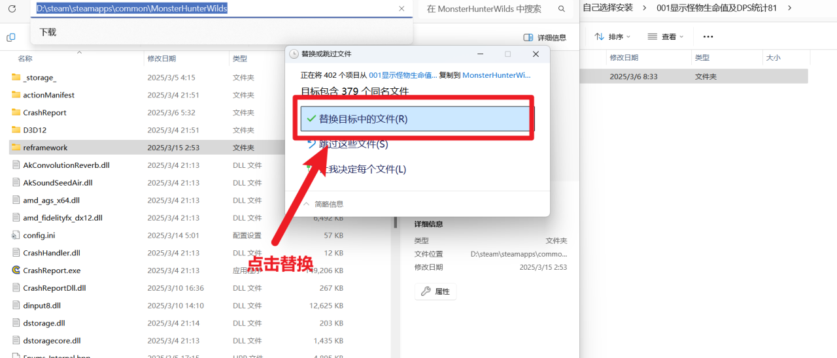Sort right window by 类型 column
This screenshot has height=358, width=837.
[x=702, y=57]
